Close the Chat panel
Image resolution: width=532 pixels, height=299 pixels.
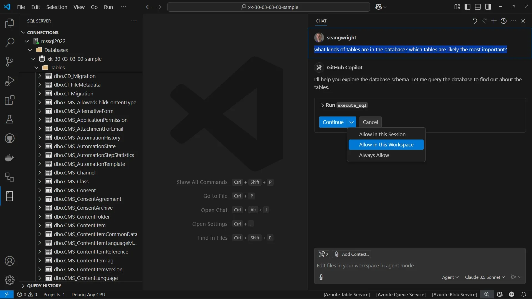pyautogui.click(x=523, y=21)
